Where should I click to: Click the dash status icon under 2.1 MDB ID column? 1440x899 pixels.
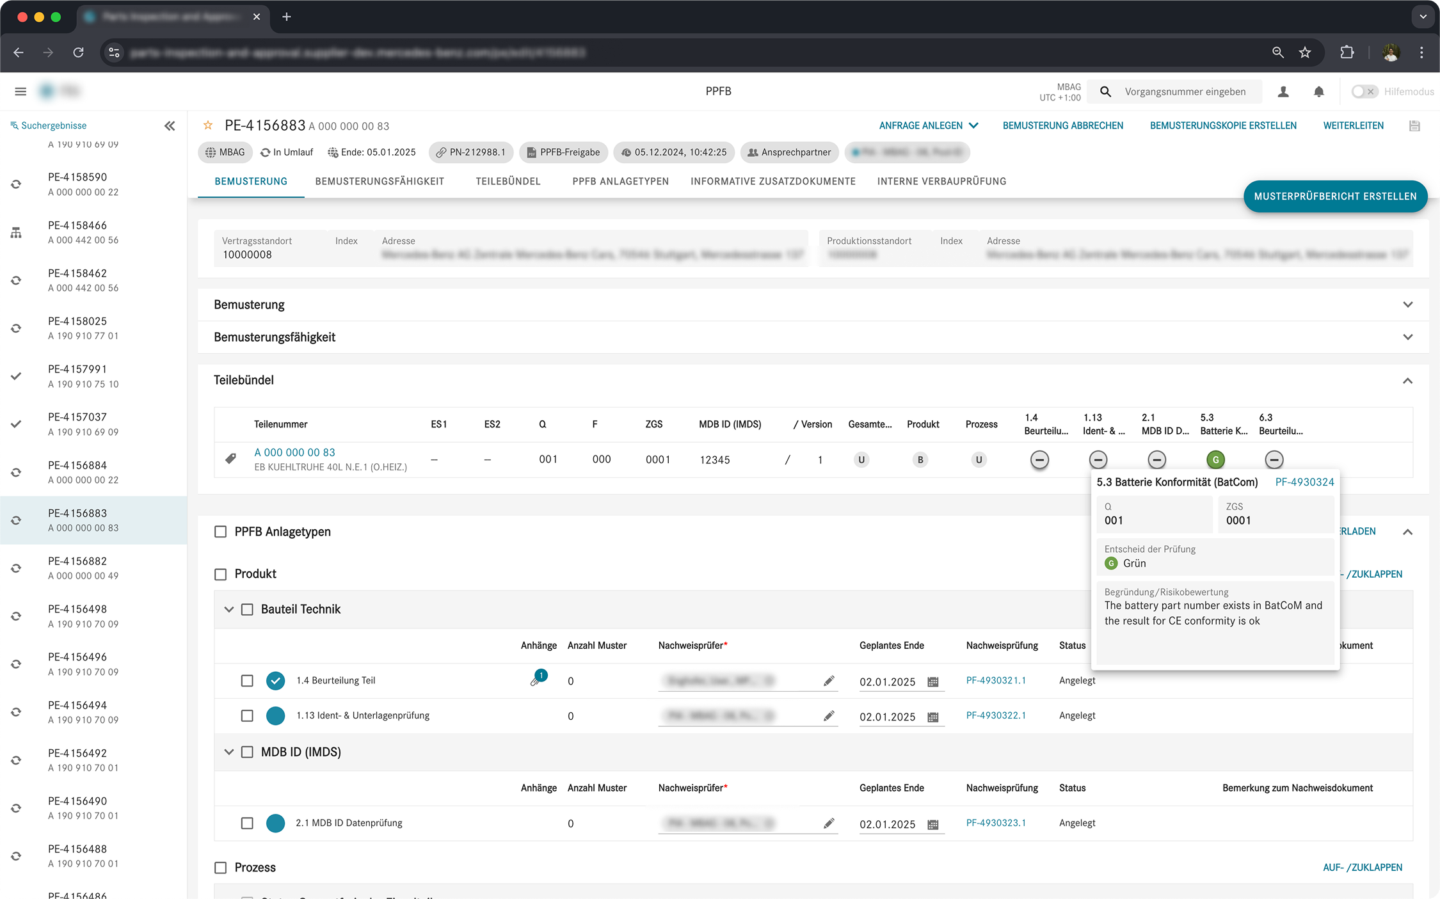click(1156, 459)
